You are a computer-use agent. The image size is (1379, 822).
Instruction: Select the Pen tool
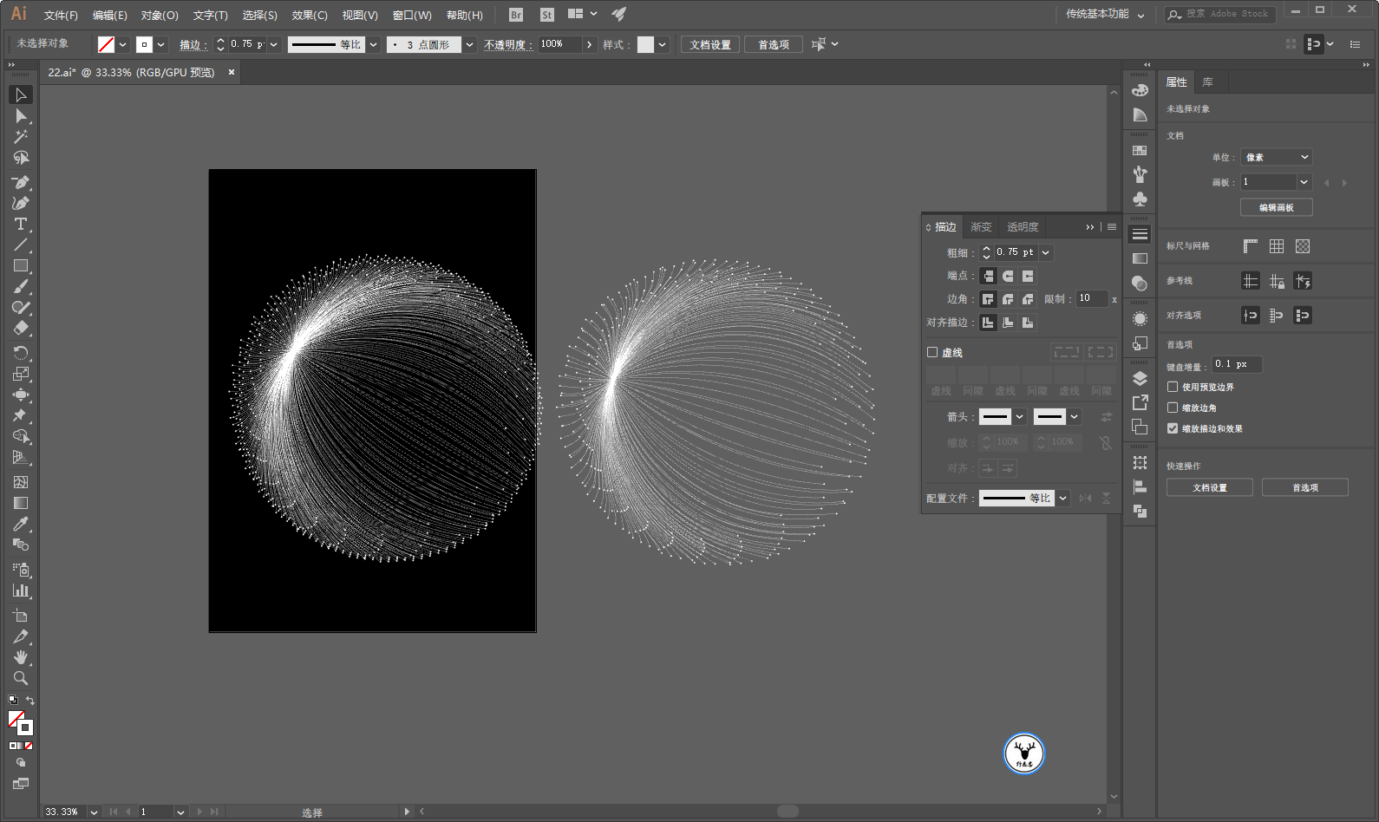point(21,182)
